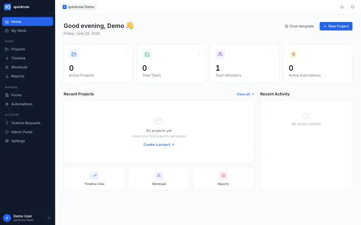Image resolution: width=361 pixels, height=225 pixels.
Task: Click the Forms document icon in sidebar
Action: [7, 95]
